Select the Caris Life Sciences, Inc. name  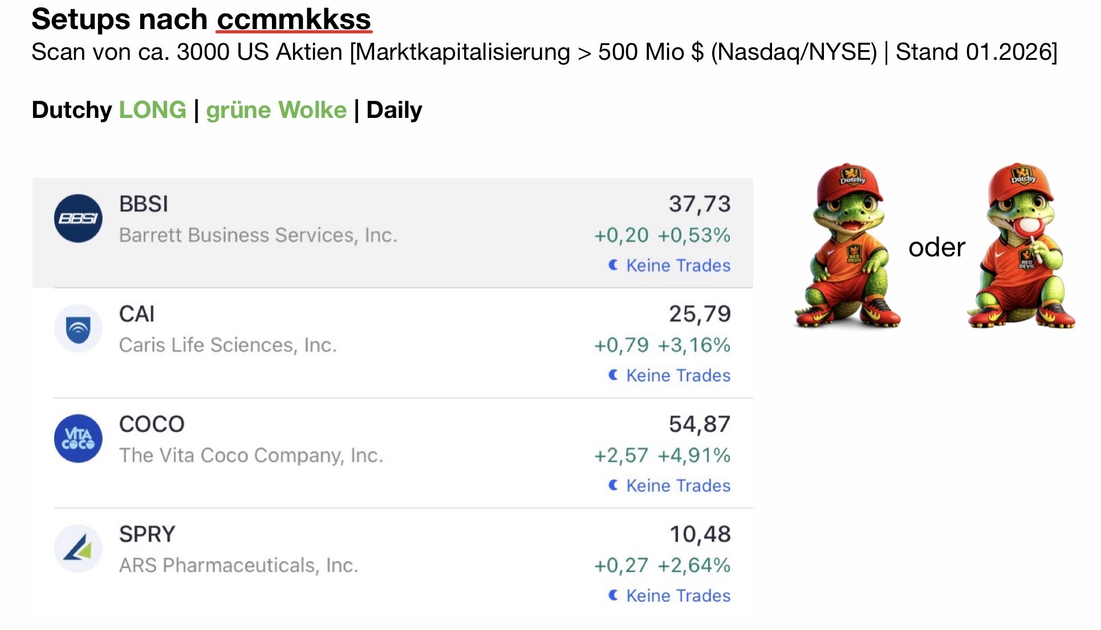227,345
